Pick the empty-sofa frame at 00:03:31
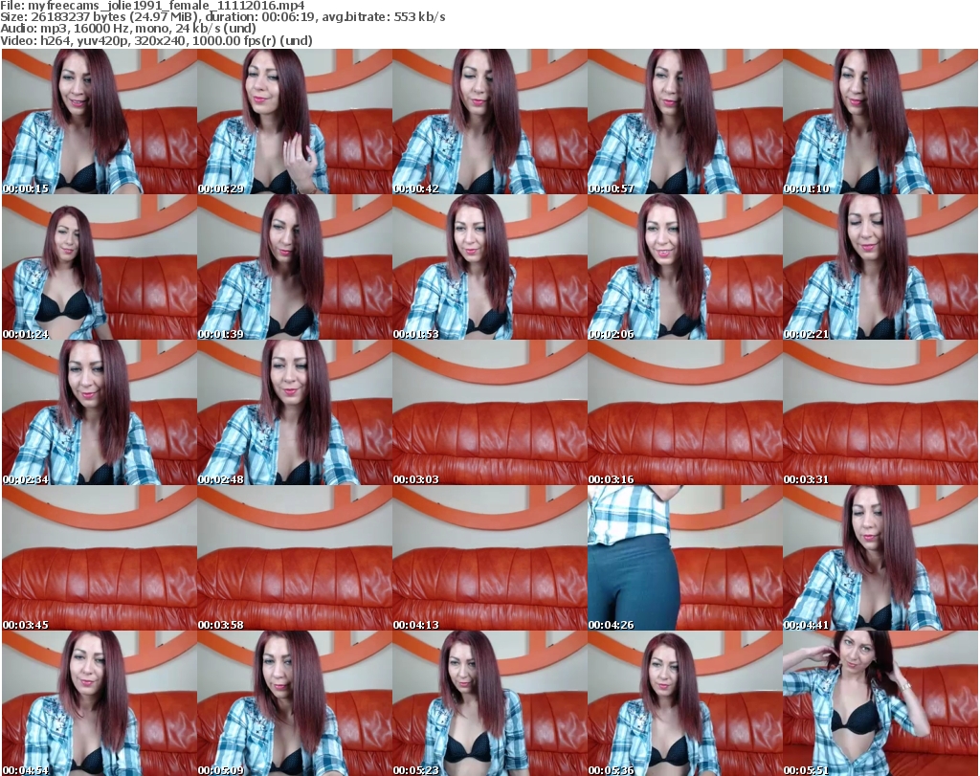This screenshot has width=980, height=776. tap(880, 412)
